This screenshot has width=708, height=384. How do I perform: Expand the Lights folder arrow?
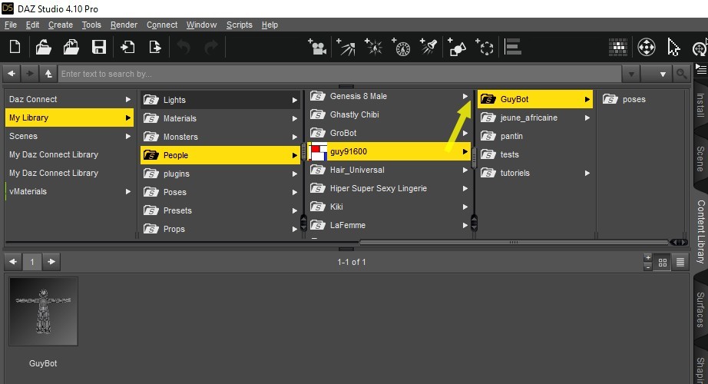pos(294,100)
